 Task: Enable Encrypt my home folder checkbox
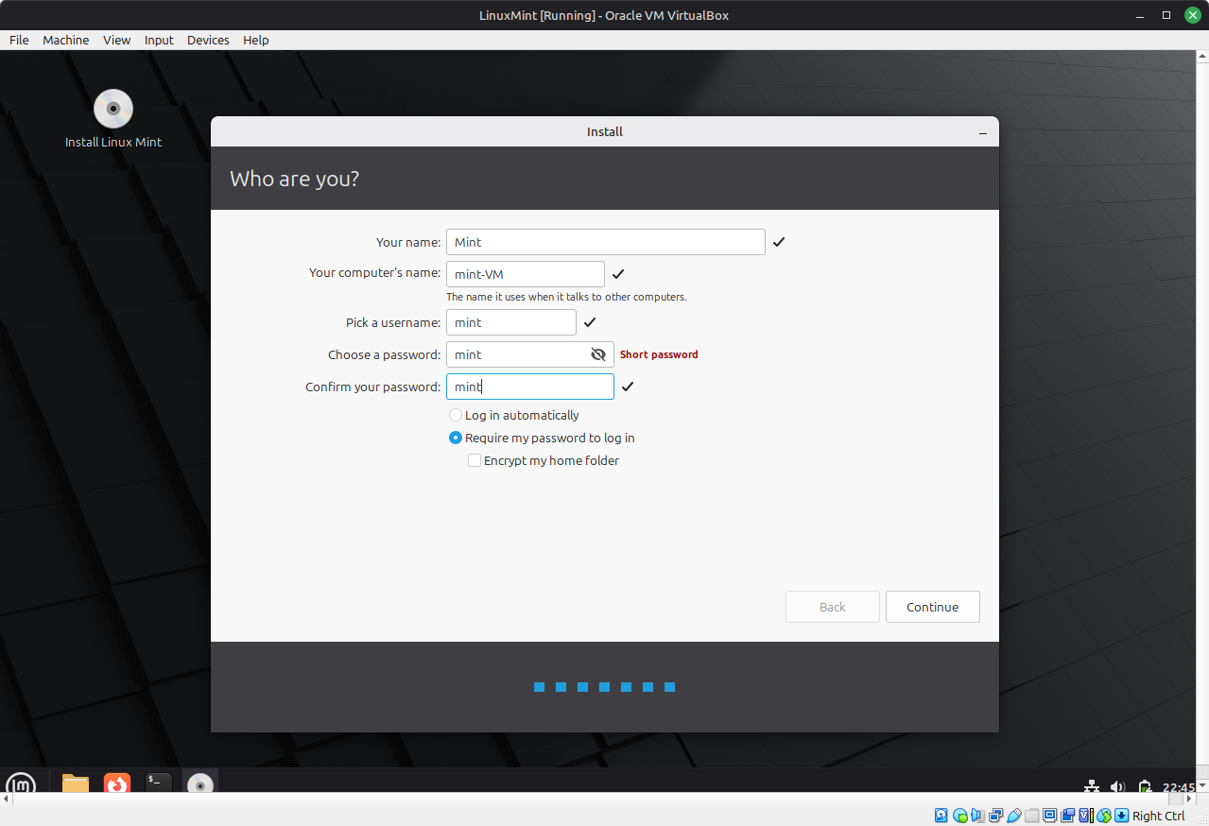(544, 460)
